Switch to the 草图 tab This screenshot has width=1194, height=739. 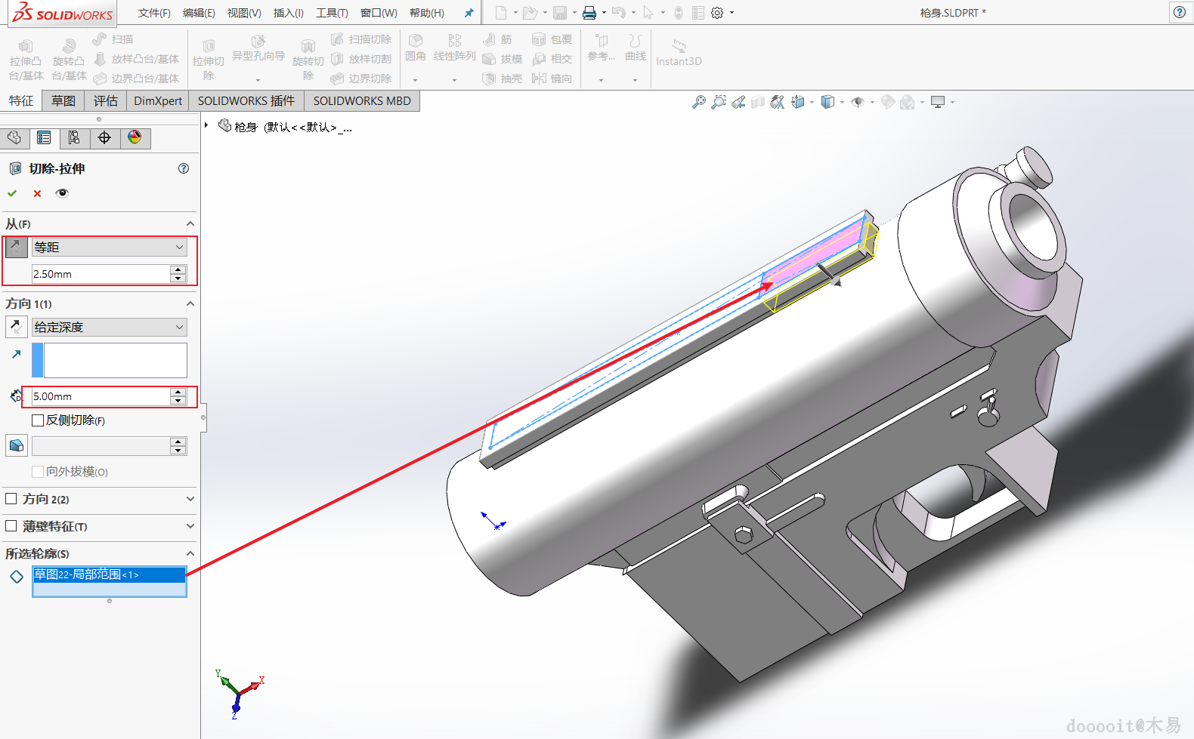(63, 100)
